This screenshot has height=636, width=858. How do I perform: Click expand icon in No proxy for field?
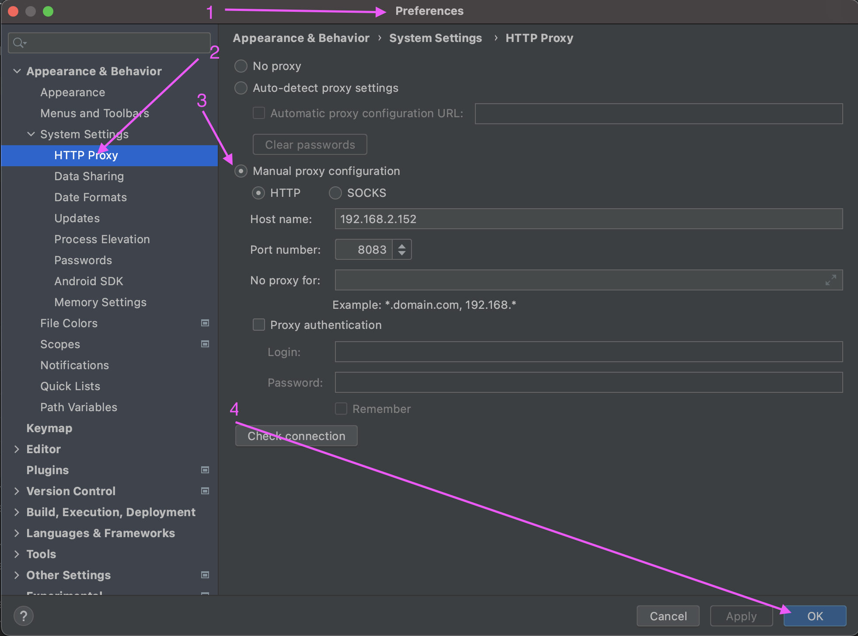(830, 280)
